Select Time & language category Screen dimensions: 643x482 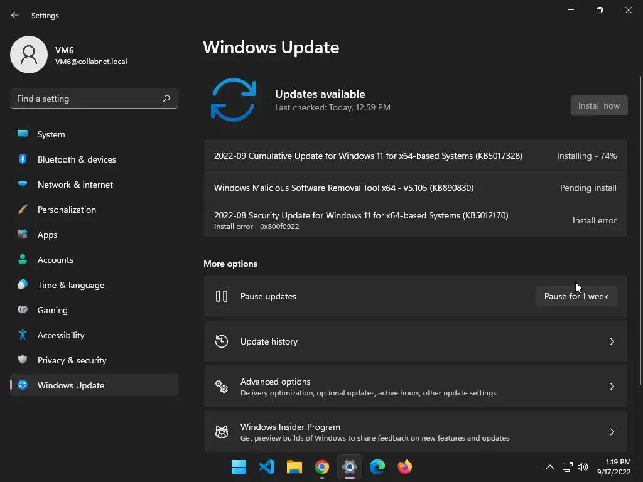point(94,285)
